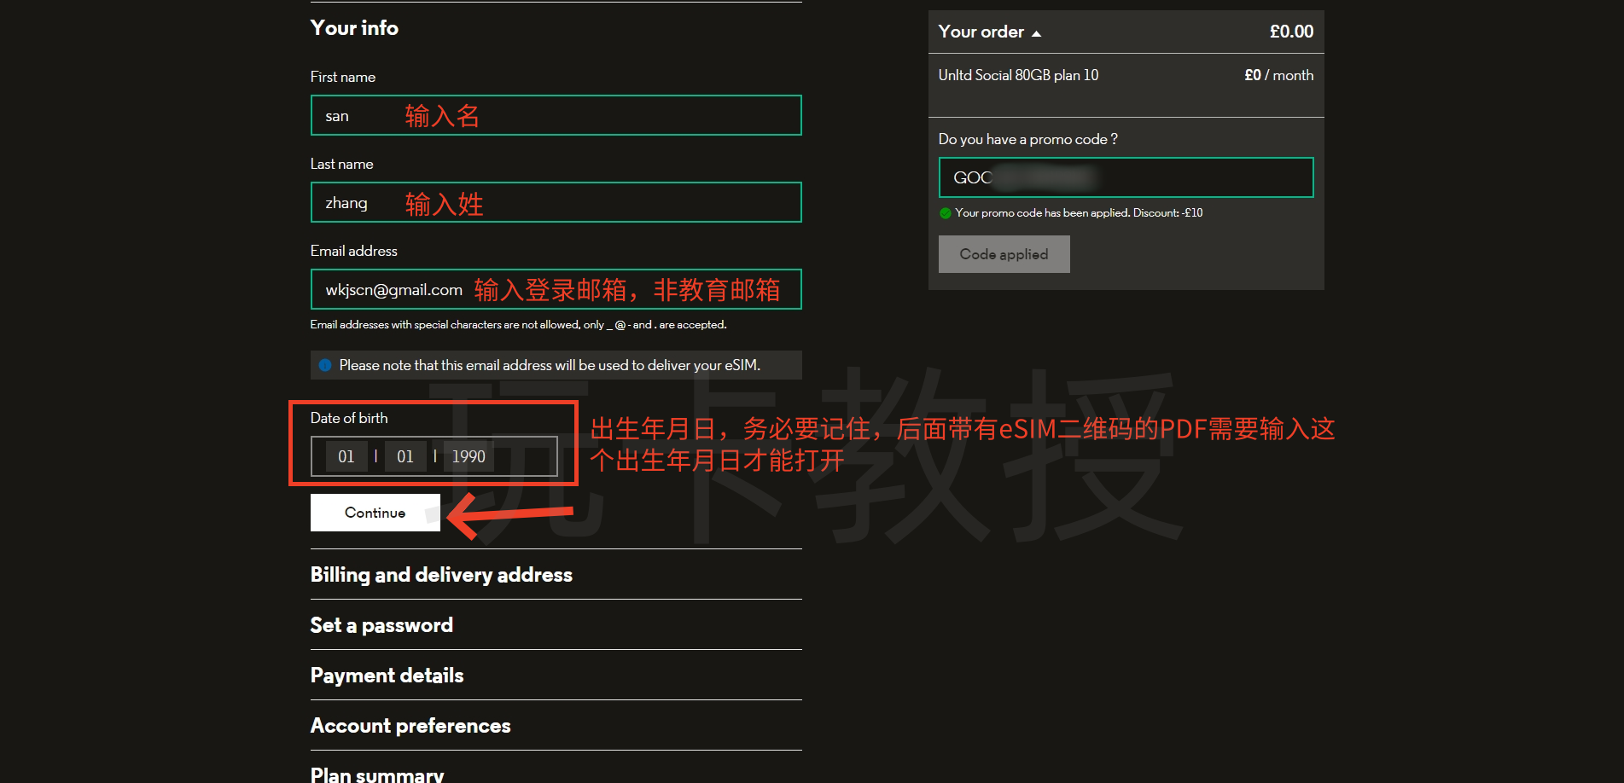Expand Billing and delivery address section
Screen dimensions: 1624x783
441,575
